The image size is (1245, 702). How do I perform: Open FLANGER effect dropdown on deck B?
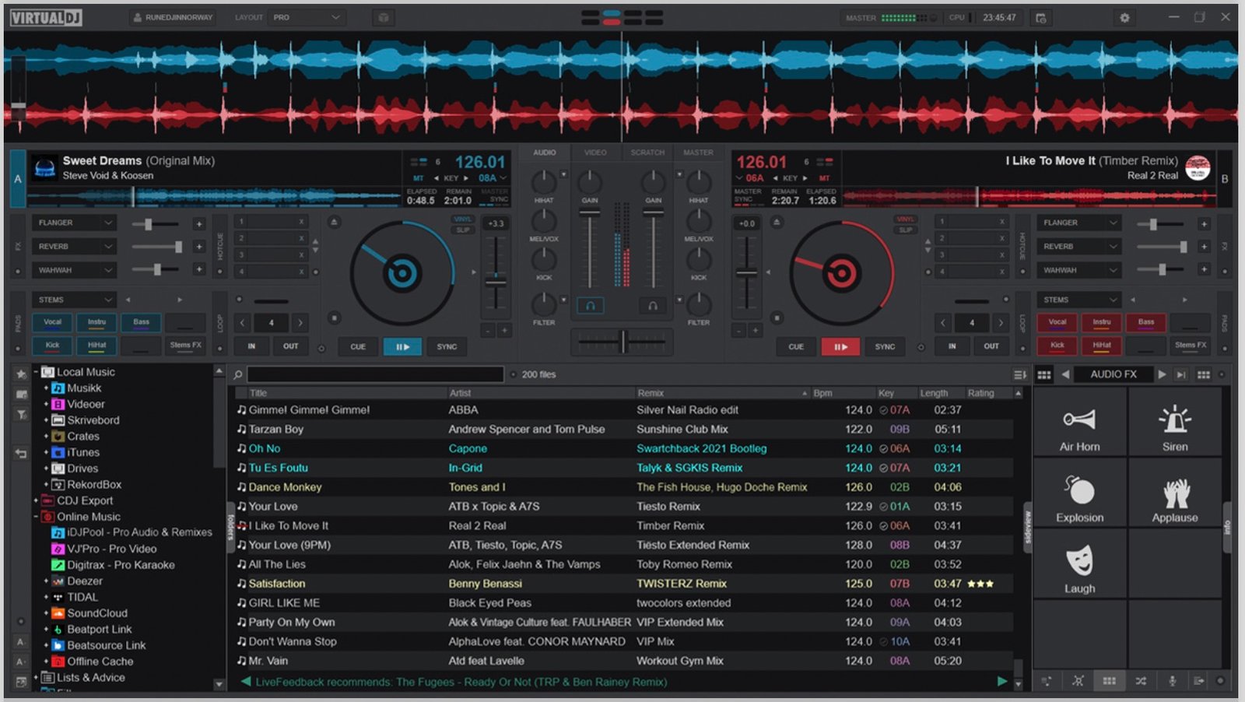[x=1079, y=223]
